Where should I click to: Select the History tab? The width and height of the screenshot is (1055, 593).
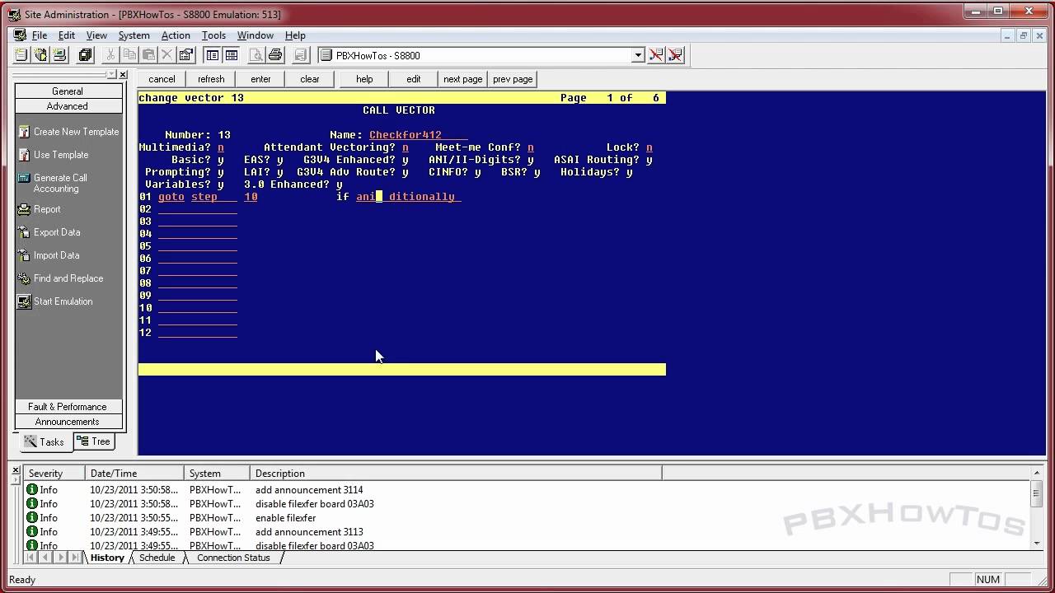pos(107,558)
